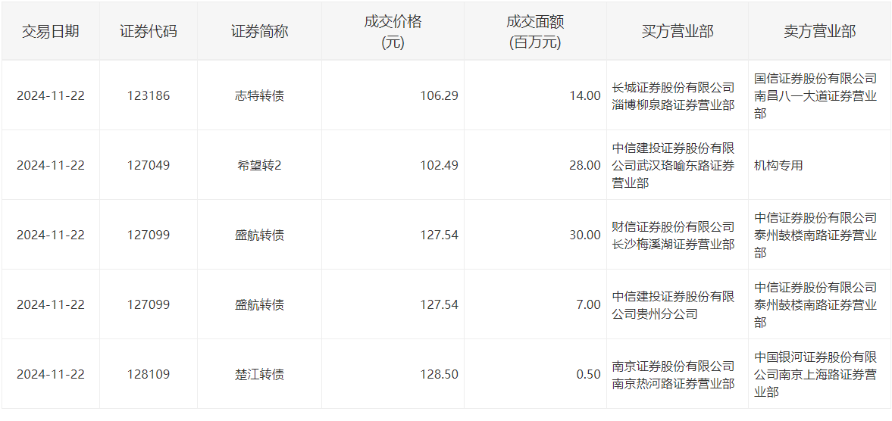Select security code 128109
The image size is (892, 421).
pyautogui.click(x=149, y=374)
